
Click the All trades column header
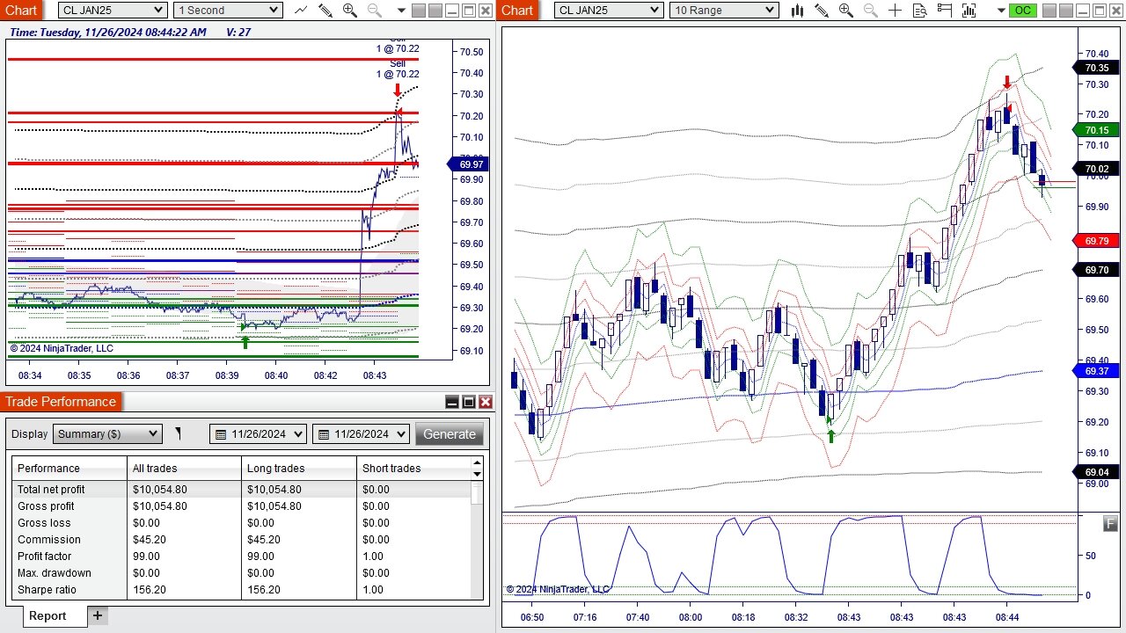coord(184,468)
